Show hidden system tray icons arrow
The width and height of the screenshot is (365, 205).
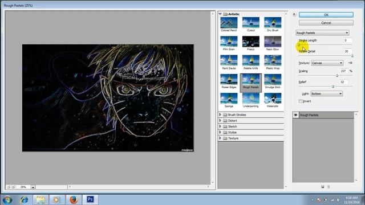[312, 200]
